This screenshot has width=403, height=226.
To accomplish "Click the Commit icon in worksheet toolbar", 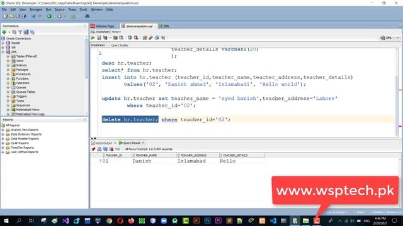I will [x=130, y=38].
